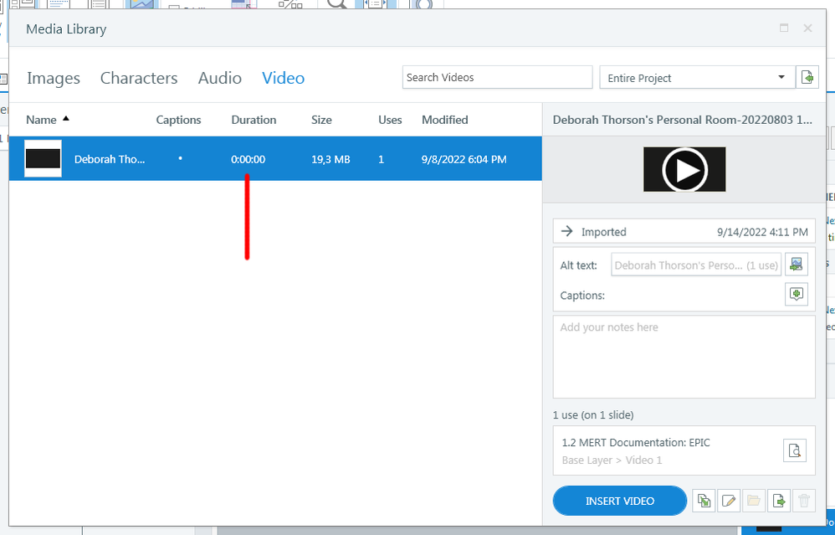
Task: Click the edit video pencil icon
Action: pyautogui.click(x=729, y=501)
